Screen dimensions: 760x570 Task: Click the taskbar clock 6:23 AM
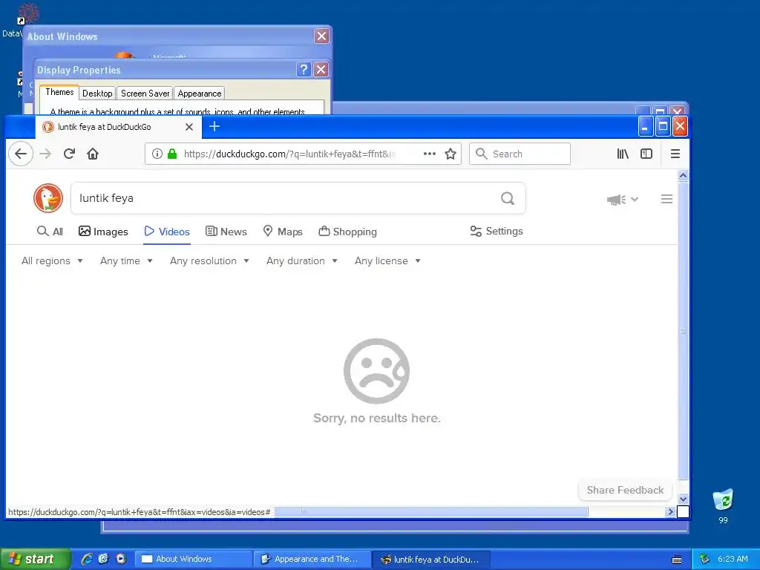[733, 559]
